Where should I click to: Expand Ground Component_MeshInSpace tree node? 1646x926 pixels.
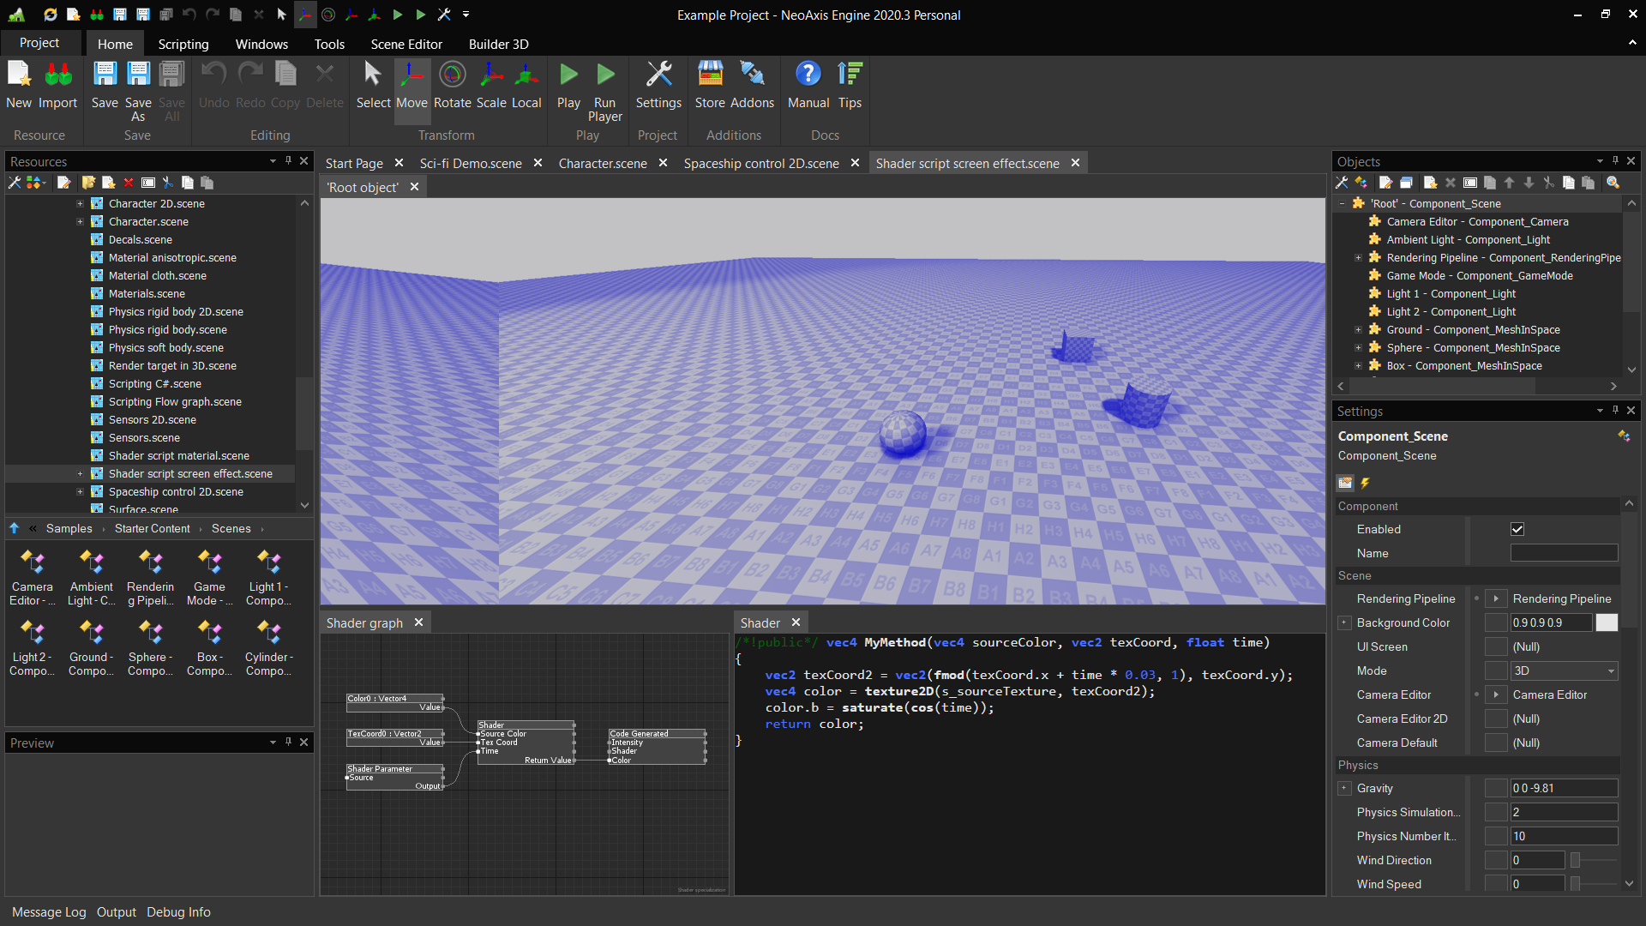tap(1358, 330)
